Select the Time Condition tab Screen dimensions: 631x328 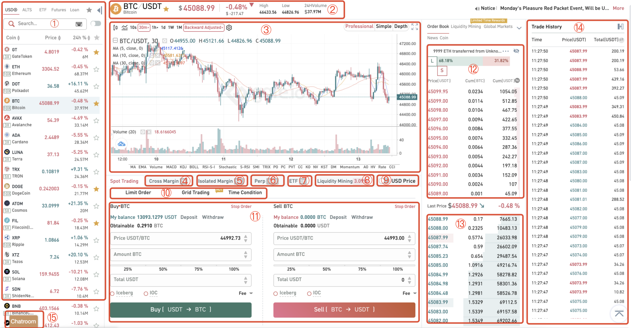(x=245, y=193)
